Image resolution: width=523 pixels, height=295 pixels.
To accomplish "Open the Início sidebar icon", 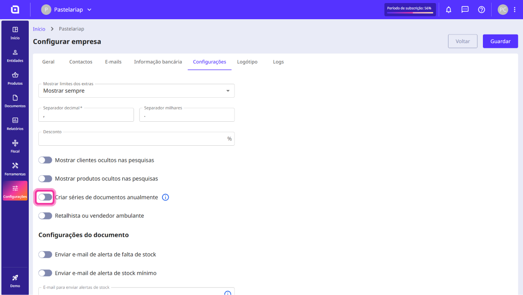I will [15, 30].
